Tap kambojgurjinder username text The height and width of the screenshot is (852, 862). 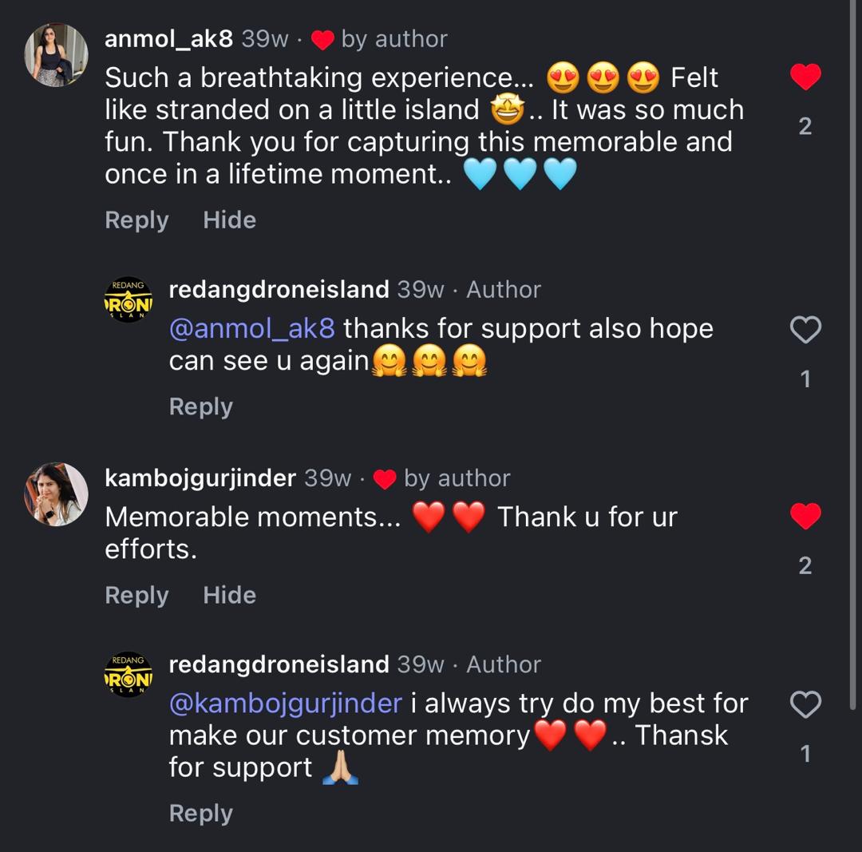pos(200,478)
